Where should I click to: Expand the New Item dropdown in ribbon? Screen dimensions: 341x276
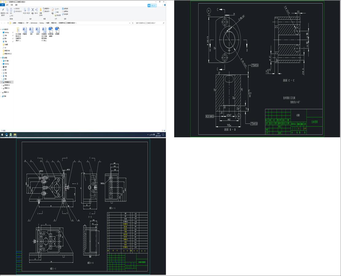[47, 9]
